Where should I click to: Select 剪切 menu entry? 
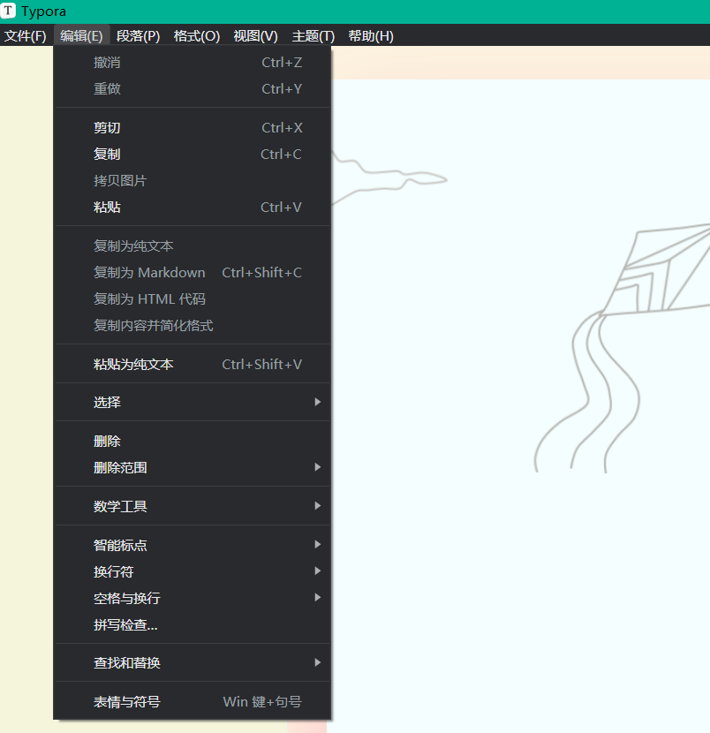tap(193, 128)
